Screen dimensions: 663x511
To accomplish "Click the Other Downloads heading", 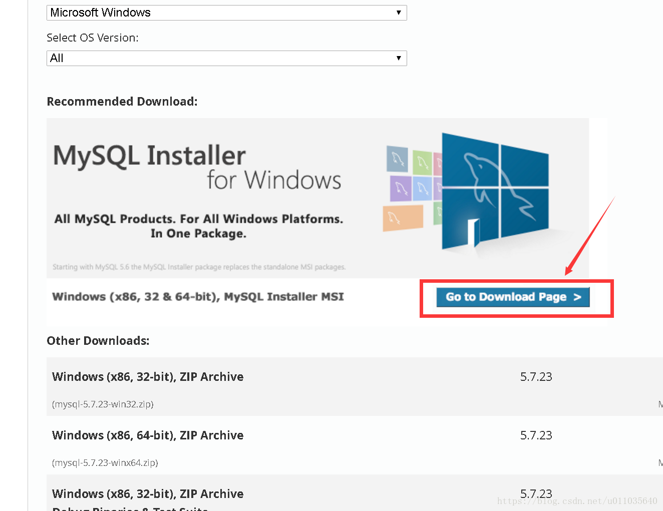I will tap(98, 341).
